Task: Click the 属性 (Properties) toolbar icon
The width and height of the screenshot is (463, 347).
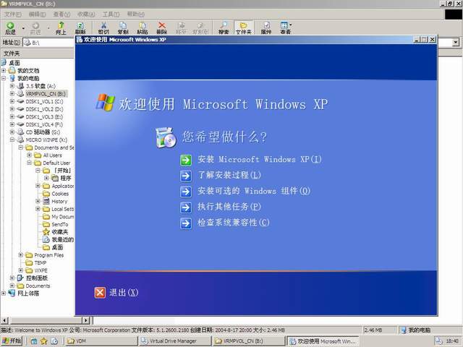Action: pos(266,28)
